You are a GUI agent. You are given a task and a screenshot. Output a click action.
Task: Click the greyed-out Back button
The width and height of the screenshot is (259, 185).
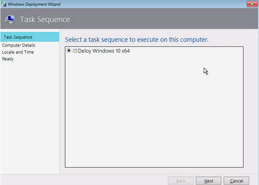pos(181,181)
